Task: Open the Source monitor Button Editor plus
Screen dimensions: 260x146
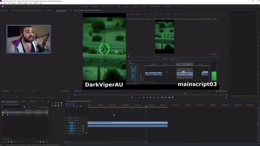Action: tap(69, 97)
